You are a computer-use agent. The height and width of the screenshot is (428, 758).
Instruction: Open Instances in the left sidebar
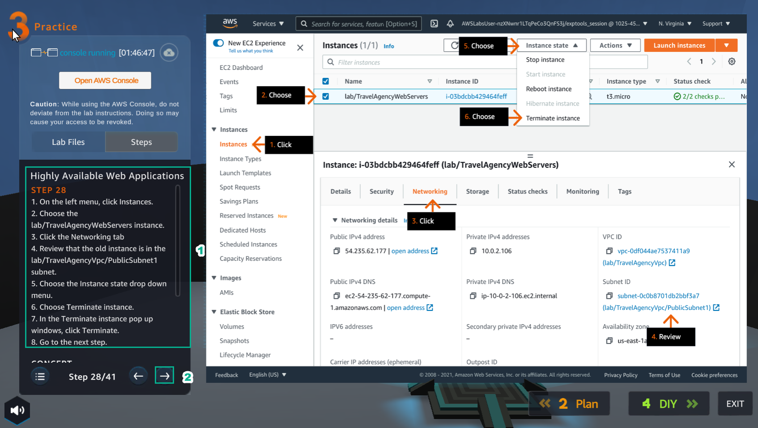(233, 144)
